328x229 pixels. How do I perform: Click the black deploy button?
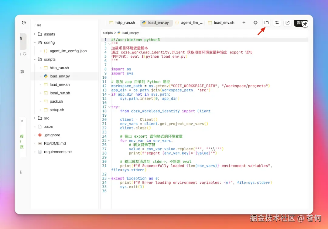pos(299,23)
